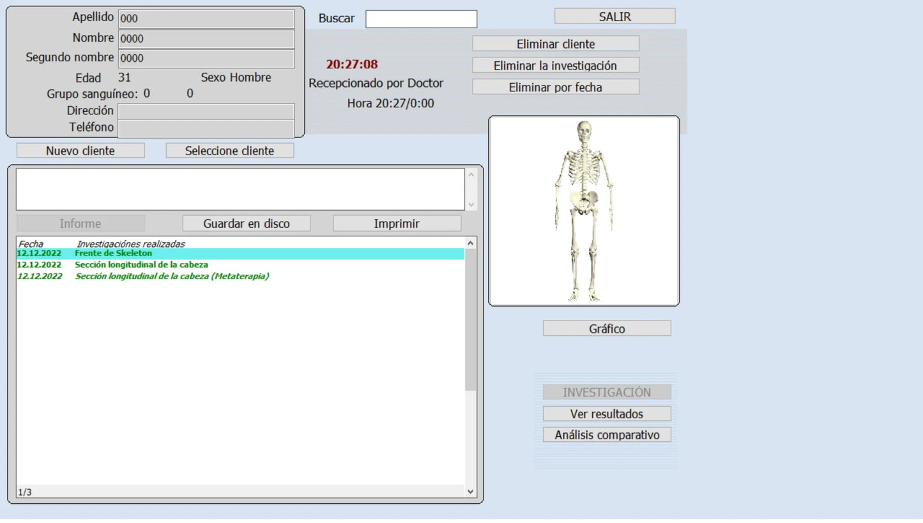Click the skeleton preview image
This screenshot has width=923, height=523.
(x=583, y=211)
